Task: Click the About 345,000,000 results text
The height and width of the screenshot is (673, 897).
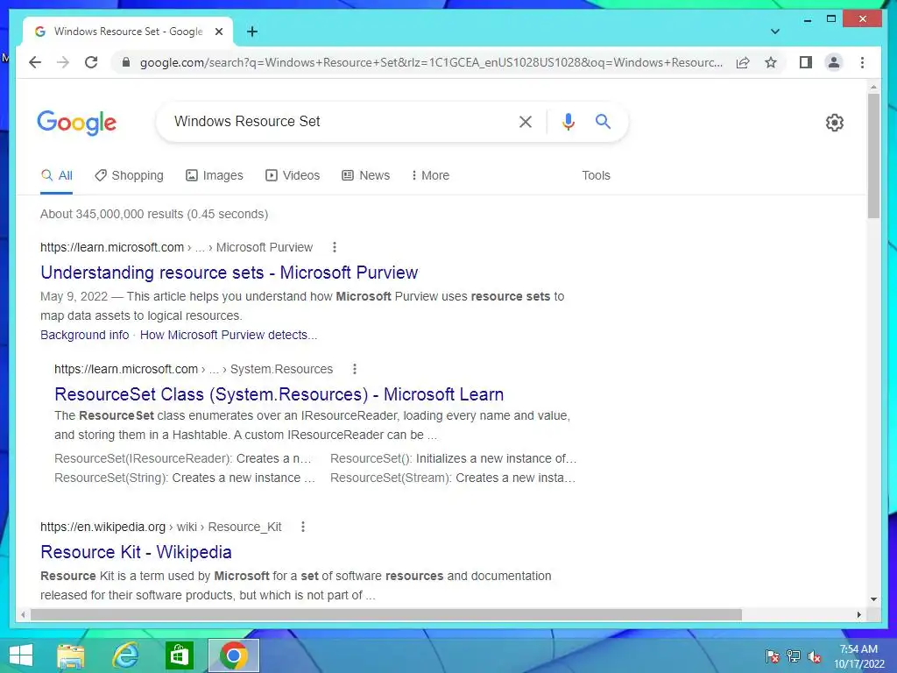Action: click(154, 214)
